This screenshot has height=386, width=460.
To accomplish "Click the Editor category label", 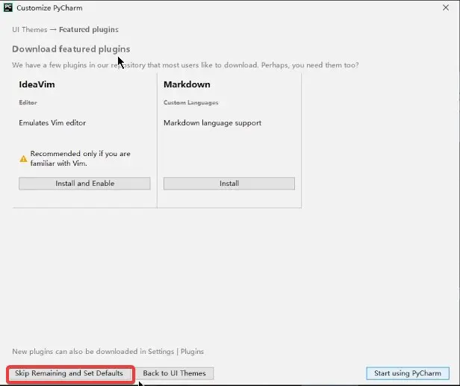I will [28, 102].
